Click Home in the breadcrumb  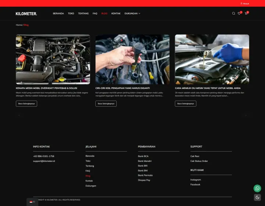coord(19,25)
